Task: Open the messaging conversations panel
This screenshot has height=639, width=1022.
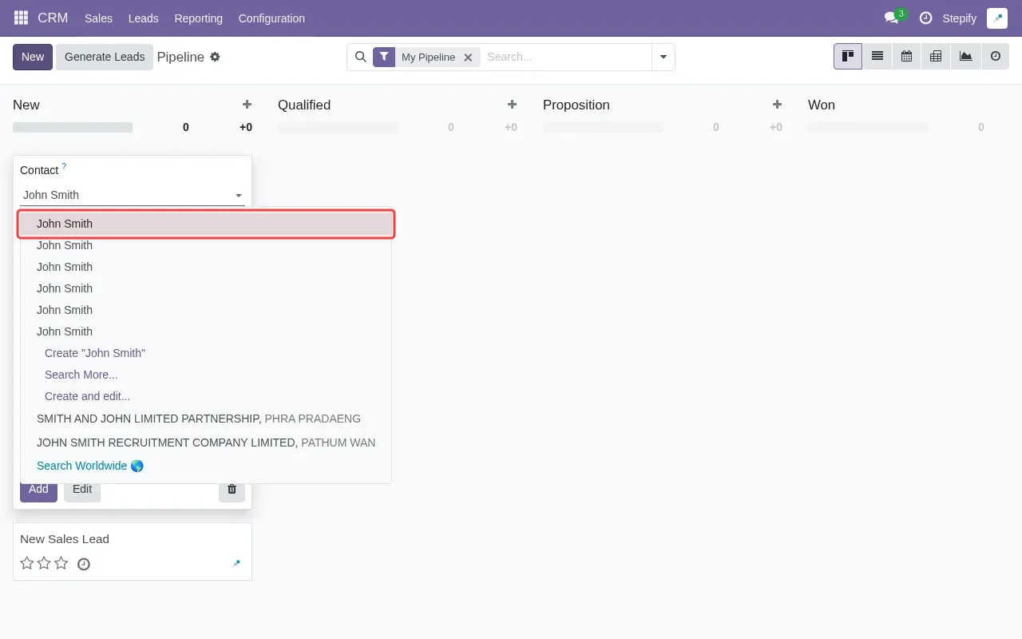Action: click(x=892, y=18)
